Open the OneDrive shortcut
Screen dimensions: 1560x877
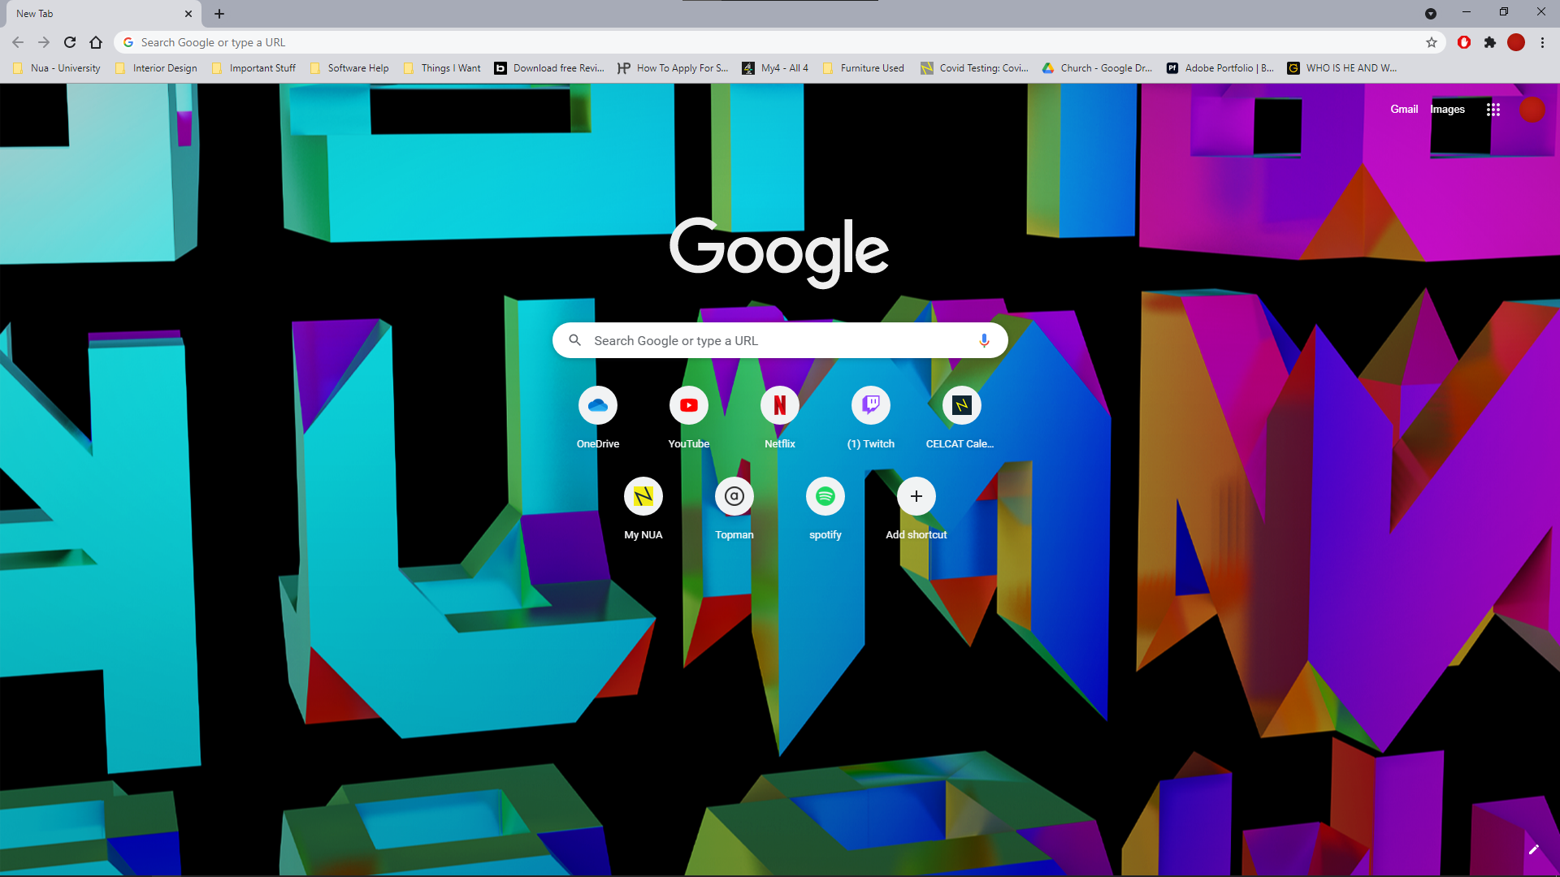tap(598, 418)
